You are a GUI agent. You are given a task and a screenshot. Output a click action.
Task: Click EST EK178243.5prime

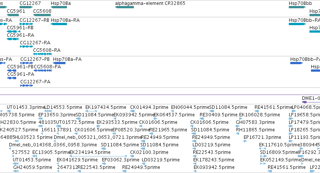click(214, 160)
